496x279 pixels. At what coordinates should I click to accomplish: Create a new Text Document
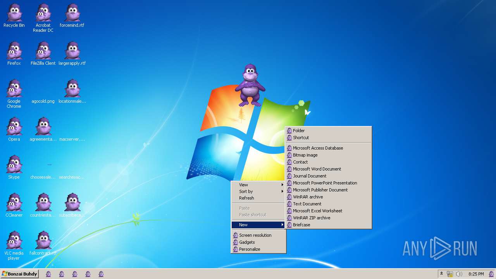328,204
